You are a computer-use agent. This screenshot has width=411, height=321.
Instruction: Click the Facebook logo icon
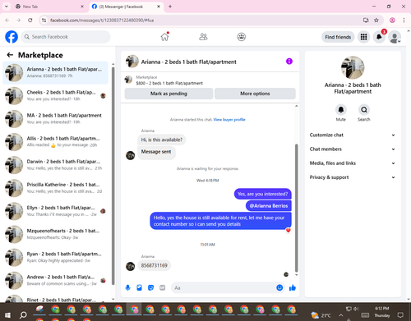tap(12, 37)
